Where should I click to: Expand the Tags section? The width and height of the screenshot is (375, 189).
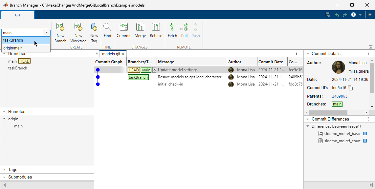click(x=4, y=169)
